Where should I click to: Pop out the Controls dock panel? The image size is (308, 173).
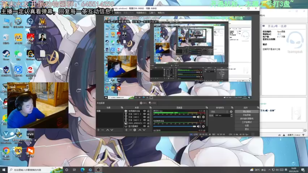pyautogui.click(x=258, y=108)
